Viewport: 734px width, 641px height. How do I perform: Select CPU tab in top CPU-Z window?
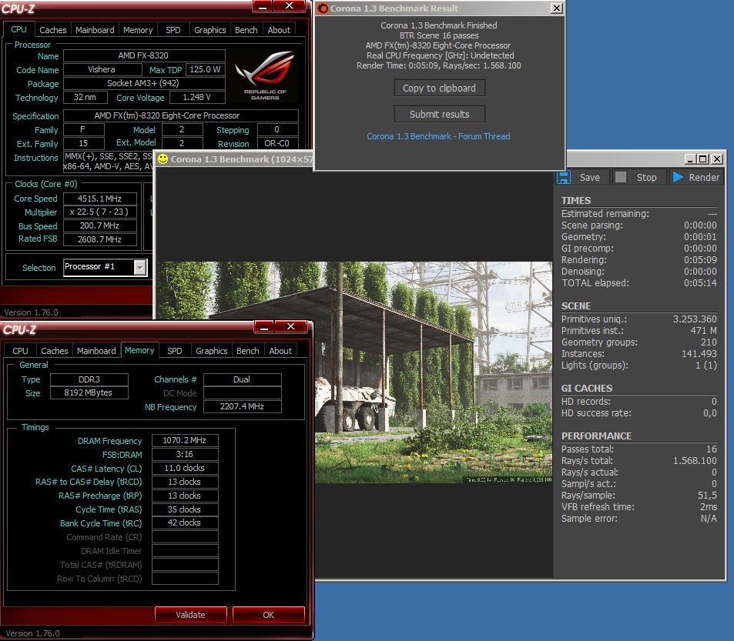(x=18, y=29)
